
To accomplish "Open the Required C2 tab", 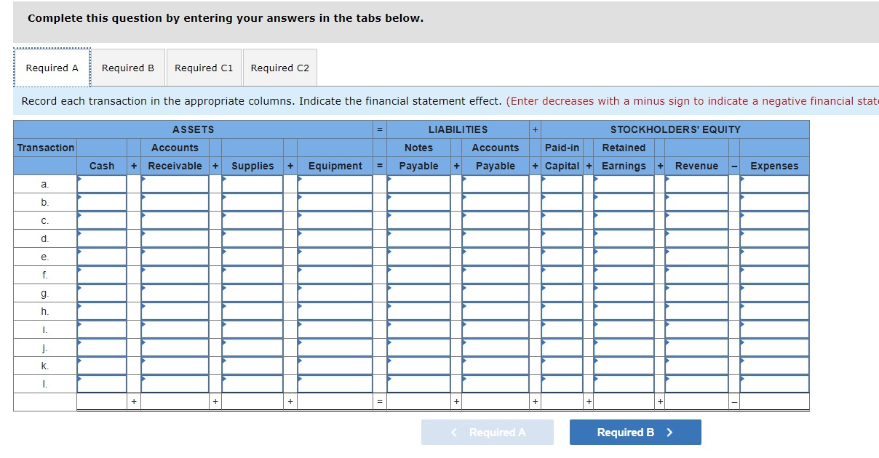I will pyautogui.click(x=280, y=67).
